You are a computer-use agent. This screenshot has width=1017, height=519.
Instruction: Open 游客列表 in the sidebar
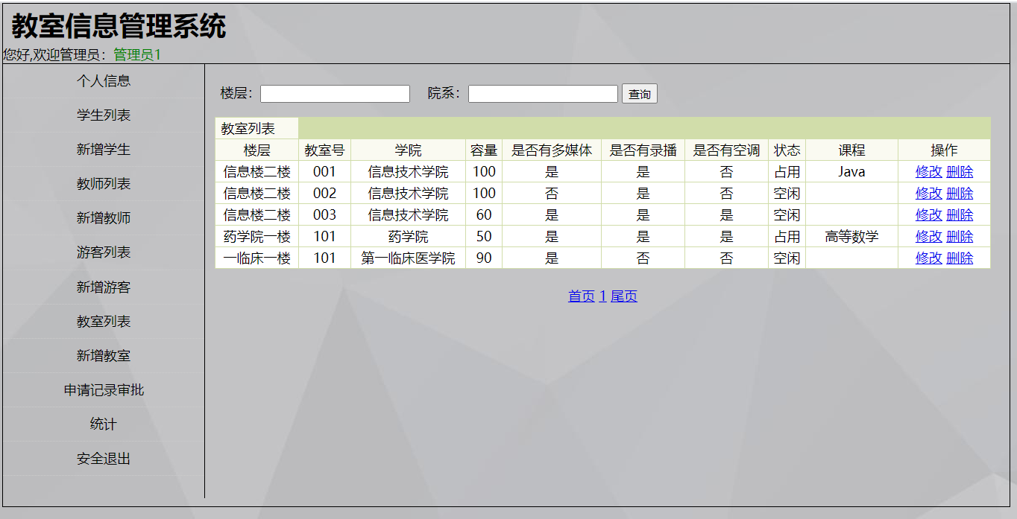tap(104, 252)
